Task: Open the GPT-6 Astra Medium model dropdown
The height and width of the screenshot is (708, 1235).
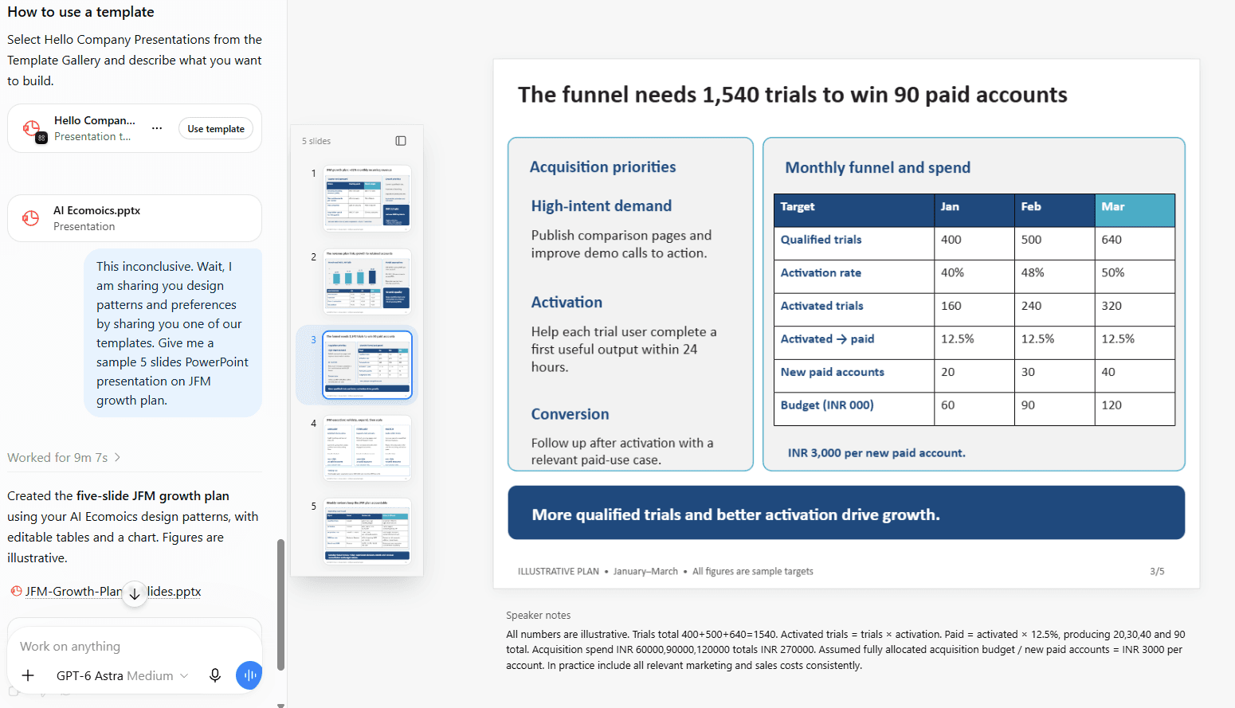Action: coord(122,675)
